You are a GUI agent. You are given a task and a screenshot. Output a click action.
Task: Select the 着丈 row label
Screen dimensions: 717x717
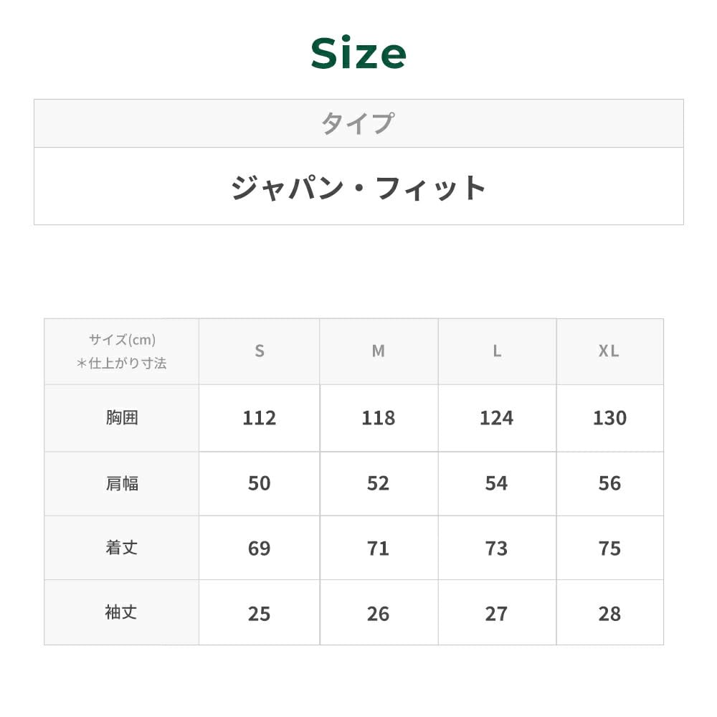click(x=122, y=548)
